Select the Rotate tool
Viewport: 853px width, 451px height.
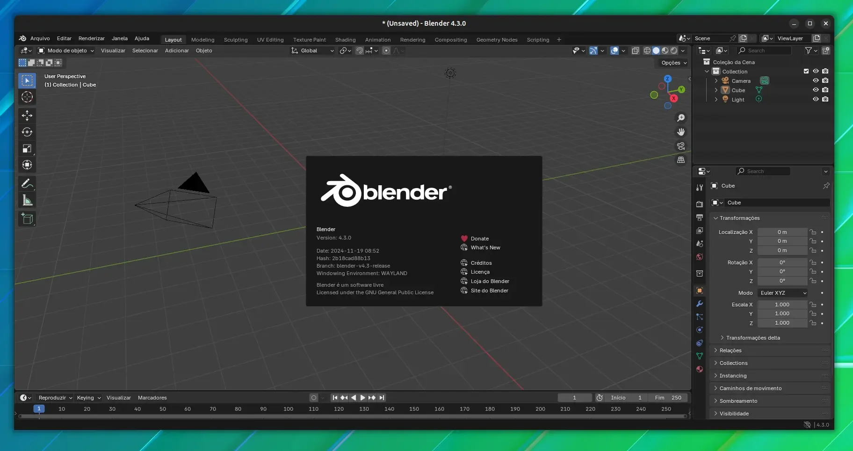pos(27,132)
